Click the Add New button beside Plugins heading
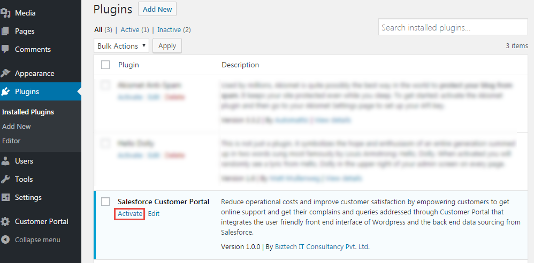Image resolution: width=534 pixels, height=263 pixels. [x=157, y=9]
